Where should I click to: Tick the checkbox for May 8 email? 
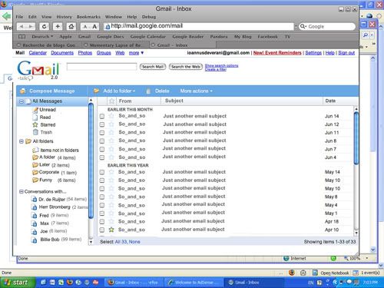pos(102,197)
